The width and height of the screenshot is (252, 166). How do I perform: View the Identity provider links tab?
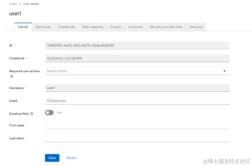pos(166,27)
